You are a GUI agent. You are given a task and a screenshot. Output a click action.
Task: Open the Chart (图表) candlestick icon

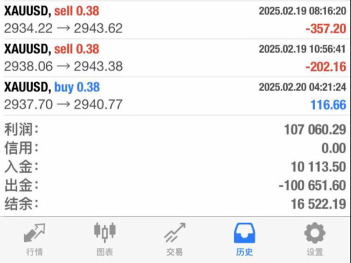pos(105,231)
